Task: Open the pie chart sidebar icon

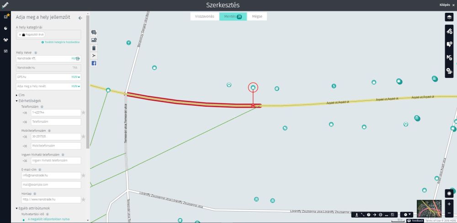Action: [5, 28]
